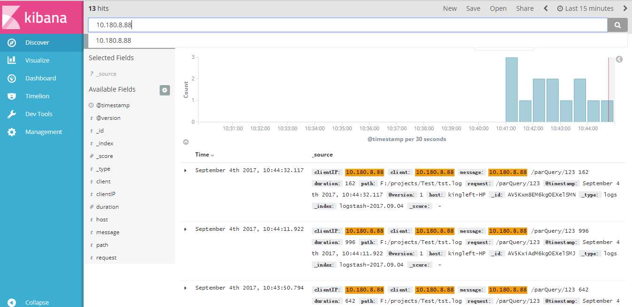
Task: Open Discover compass icon in sidebar
Action: (12, 43)
